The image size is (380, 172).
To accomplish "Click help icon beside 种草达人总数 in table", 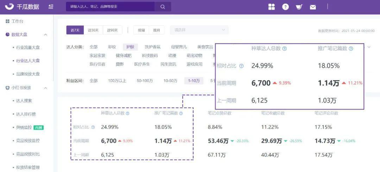I will coord(127,113).
